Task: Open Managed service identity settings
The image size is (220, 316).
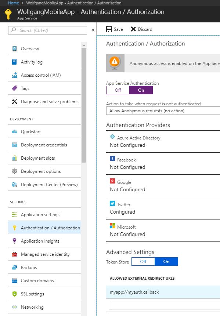Action: [45, 254]
